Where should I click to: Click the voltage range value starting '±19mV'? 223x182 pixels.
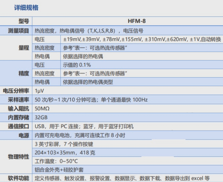(142, 39)
